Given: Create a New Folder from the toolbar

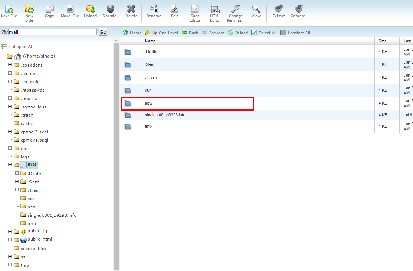Looking at the screenshot, I should pos(29,9).
